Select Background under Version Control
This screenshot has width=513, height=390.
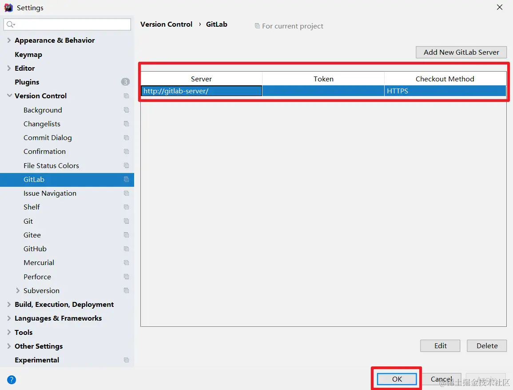click(x=43, y=110)
